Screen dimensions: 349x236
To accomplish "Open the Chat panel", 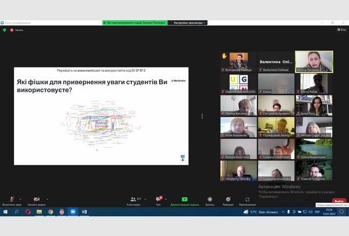I will [x=159, y=200].
